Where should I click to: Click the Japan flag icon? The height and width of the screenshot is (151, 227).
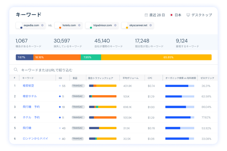pyautogui.click(x=171, y=15)
